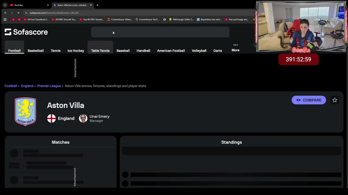348x195 pixels.
Task: Go back using the browser back arrow
Action: click(x=5, y=13)
